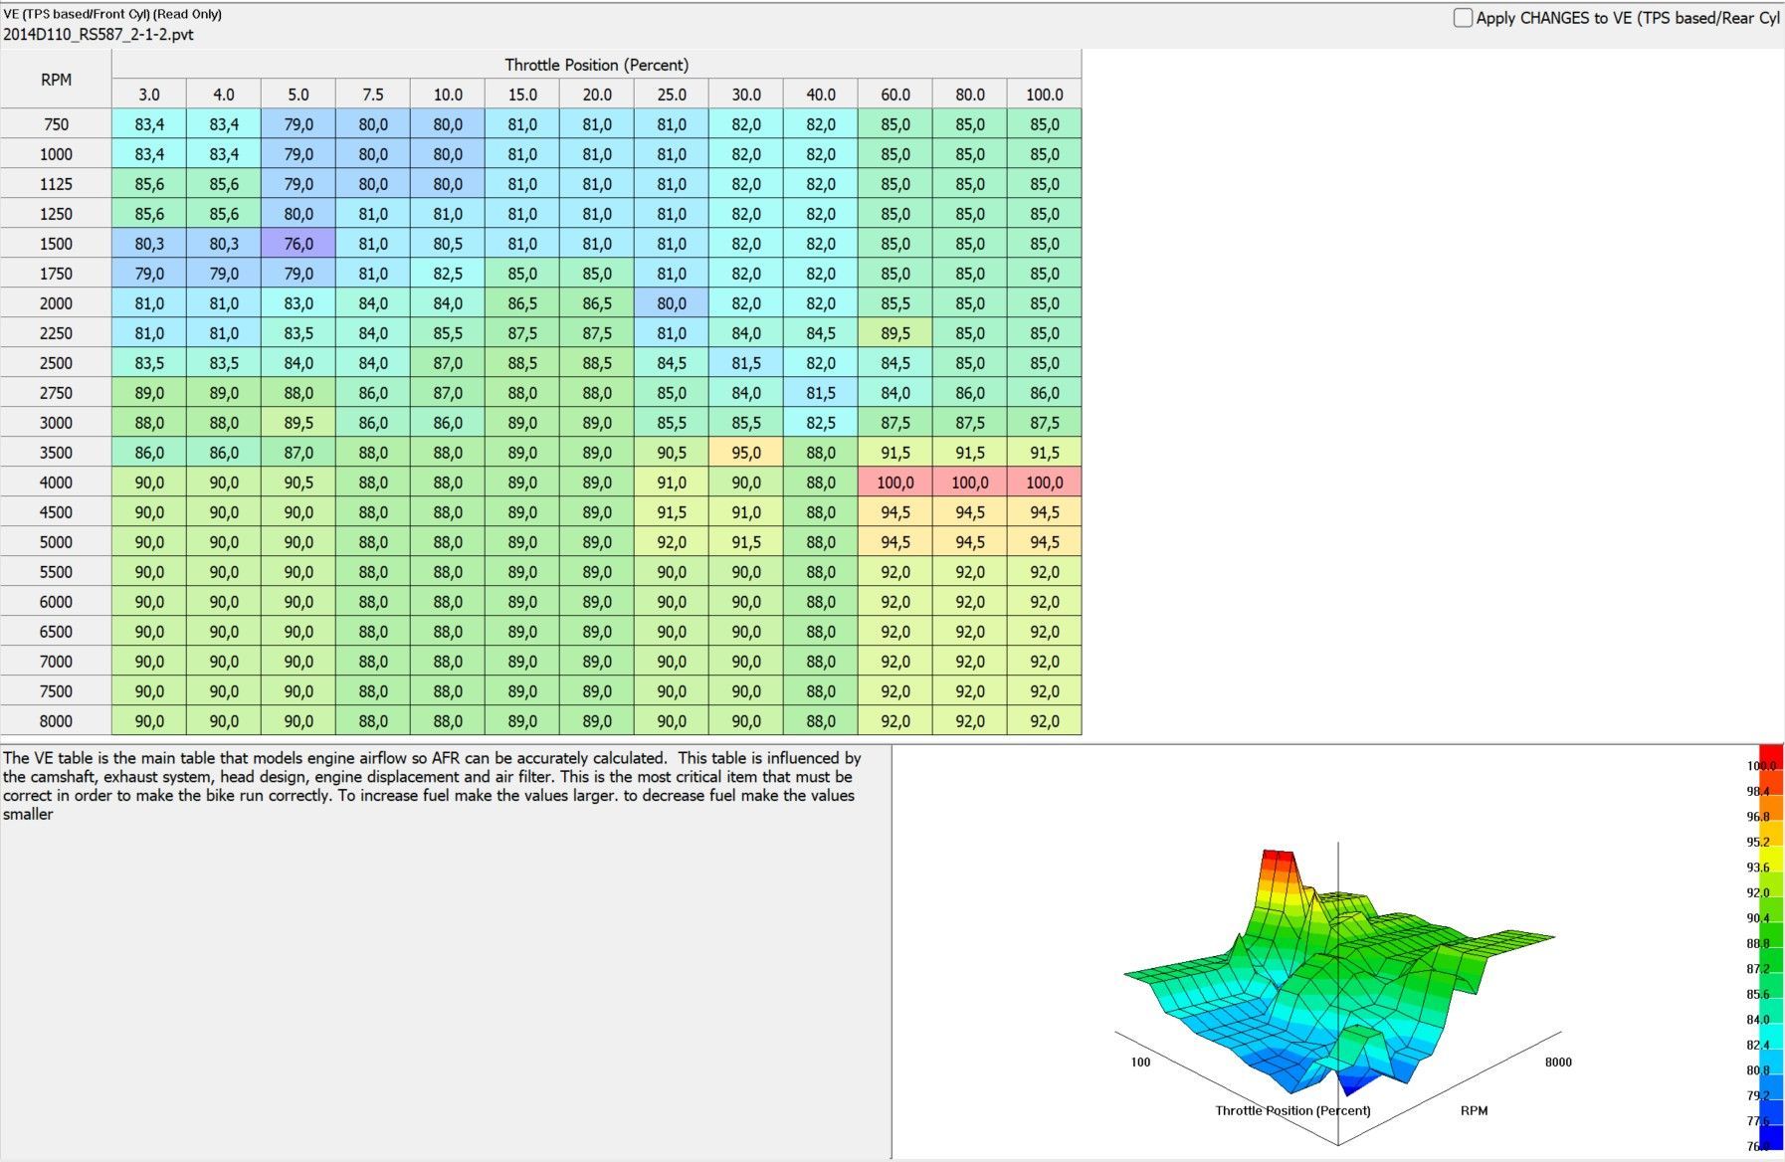
Task: Click the 3.0 throttle position column header
Action: click(x=149, y=95)
